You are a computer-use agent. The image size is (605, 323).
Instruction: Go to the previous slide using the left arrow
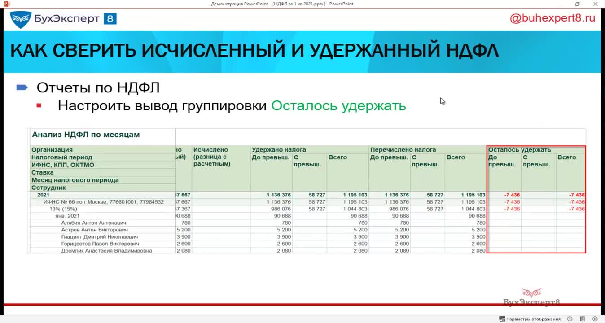[570, 319]
